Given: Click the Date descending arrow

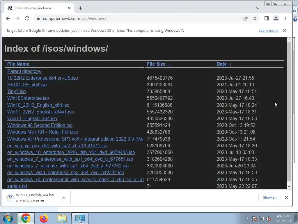Looking at the screenshot, I should (230, 64).
